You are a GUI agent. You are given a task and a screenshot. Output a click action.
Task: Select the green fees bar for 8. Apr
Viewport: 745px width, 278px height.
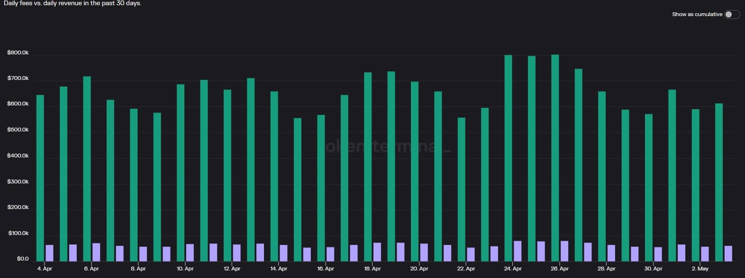coord(134,185)
